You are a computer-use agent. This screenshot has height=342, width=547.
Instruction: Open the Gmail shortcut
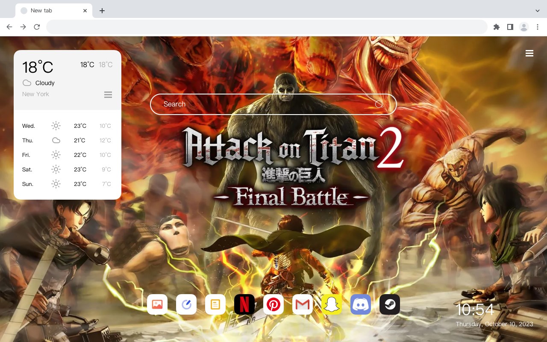(x=303, y=304)
